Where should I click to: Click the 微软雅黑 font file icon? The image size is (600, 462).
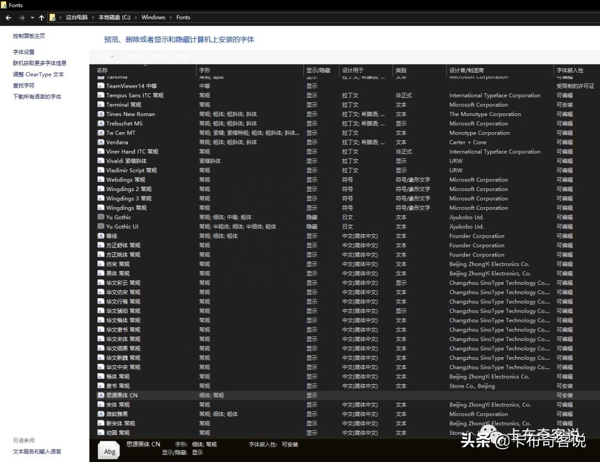tap(101, 414)
